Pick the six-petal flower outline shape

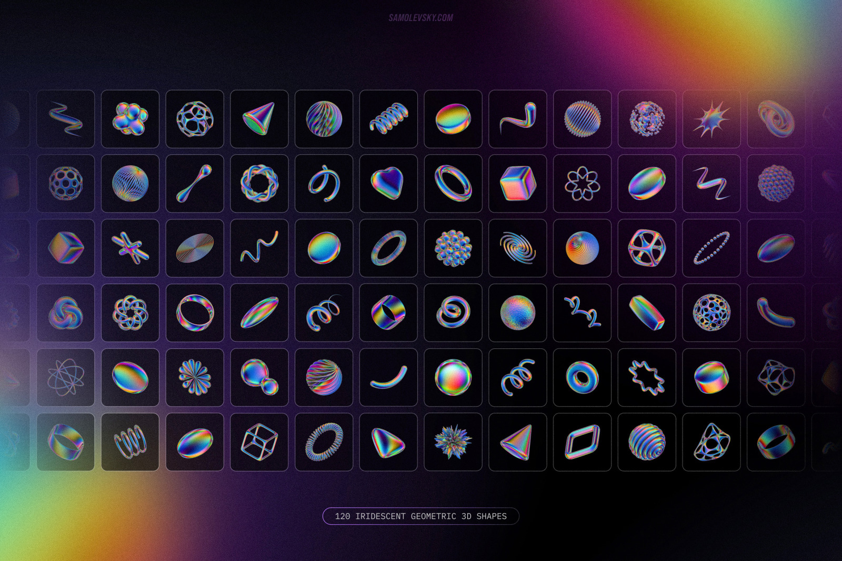[583, 184]
